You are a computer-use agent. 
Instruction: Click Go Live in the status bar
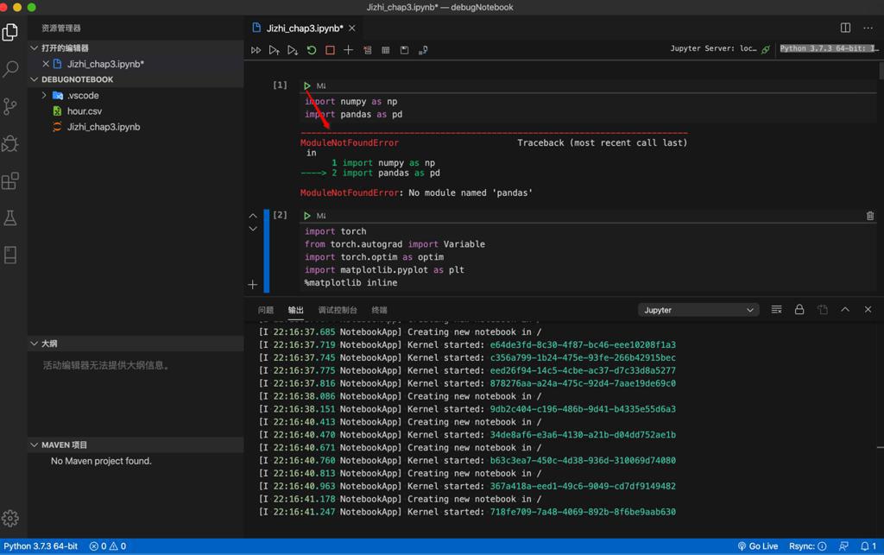click(x=757, y=546)
